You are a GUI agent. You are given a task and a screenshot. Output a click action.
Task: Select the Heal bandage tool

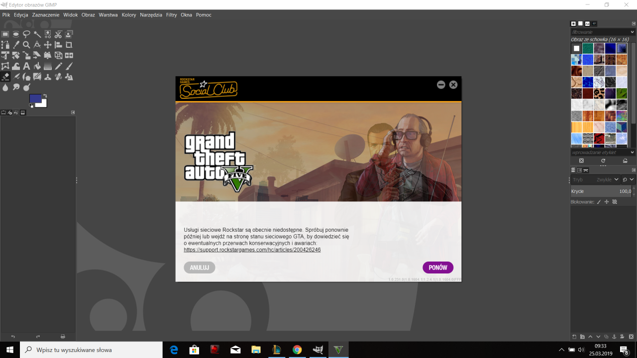(58, 77)
